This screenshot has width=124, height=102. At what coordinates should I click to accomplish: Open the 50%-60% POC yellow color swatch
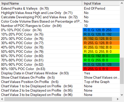pos(101,52)
